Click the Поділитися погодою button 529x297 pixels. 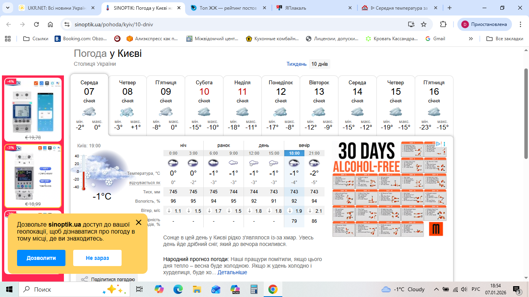107,279
